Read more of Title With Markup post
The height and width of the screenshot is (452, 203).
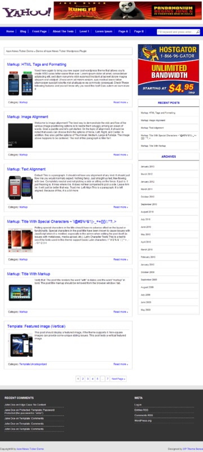tap(121, 312)
